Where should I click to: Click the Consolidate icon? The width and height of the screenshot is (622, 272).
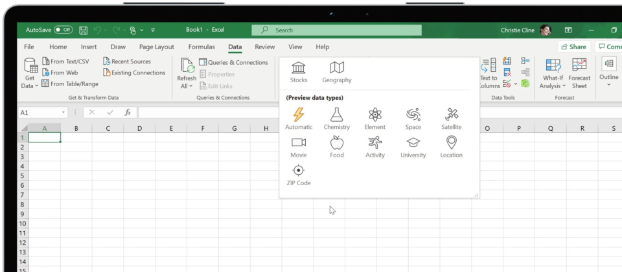coord(525,61)
